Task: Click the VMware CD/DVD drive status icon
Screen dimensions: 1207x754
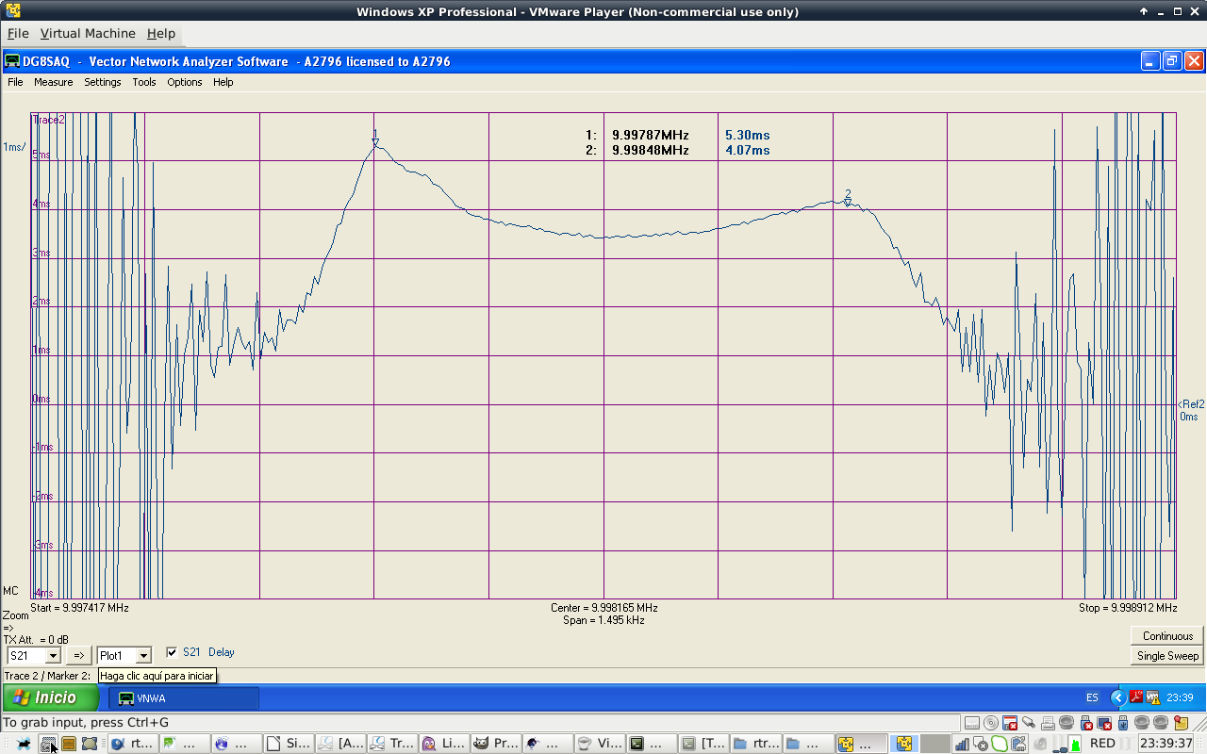Action: [x=990, y=723]
